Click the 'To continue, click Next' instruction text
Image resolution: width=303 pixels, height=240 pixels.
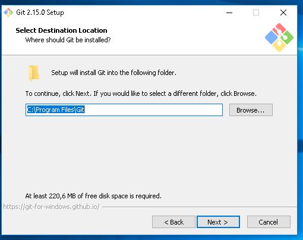pyautogui.click(x=141, y=93)
